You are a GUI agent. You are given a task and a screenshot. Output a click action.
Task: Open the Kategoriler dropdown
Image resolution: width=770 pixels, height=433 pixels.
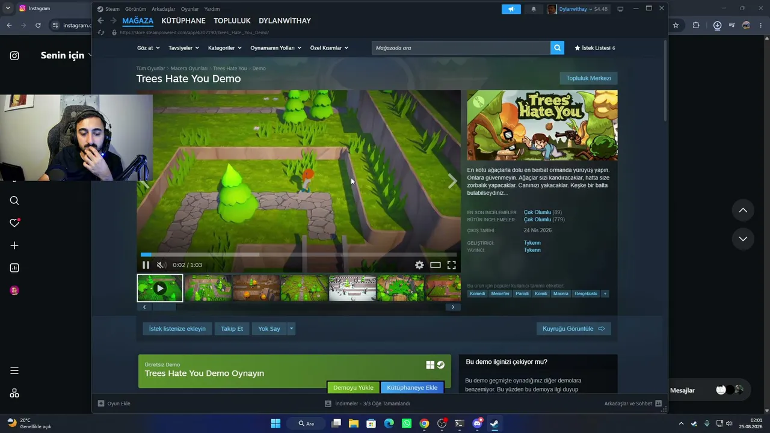click(x=224, y=48)
